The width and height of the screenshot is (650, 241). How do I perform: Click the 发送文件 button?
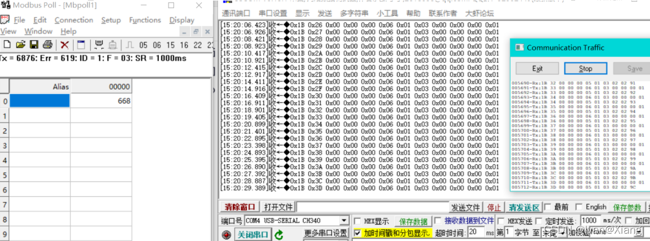point(466,207)
